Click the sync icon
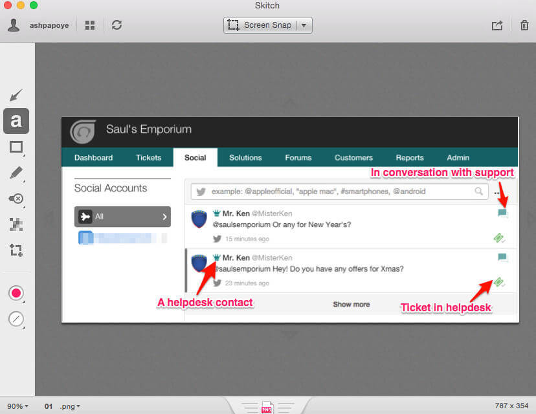 [x=117, y=25]
